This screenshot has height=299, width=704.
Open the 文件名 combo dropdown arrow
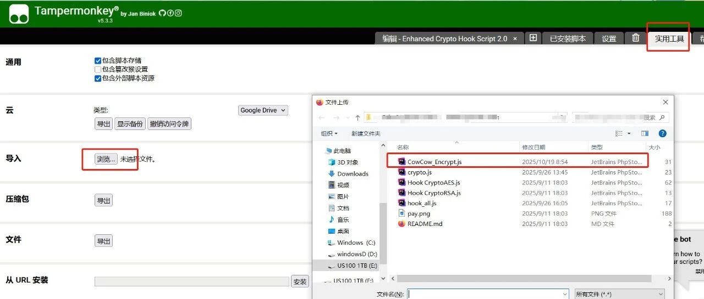(x=565, y=294)
